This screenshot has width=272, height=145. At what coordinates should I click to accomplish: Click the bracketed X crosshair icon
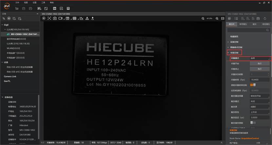pyautogui.click(x=49, y=18)
